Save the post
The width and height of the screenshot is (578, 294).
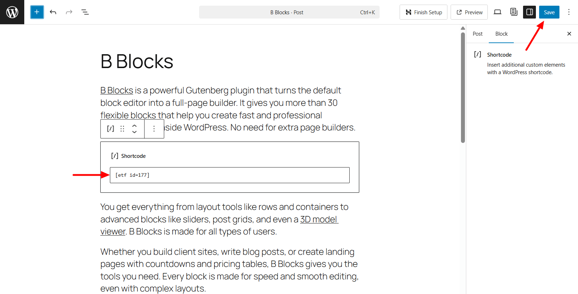[x=549, y=12]
